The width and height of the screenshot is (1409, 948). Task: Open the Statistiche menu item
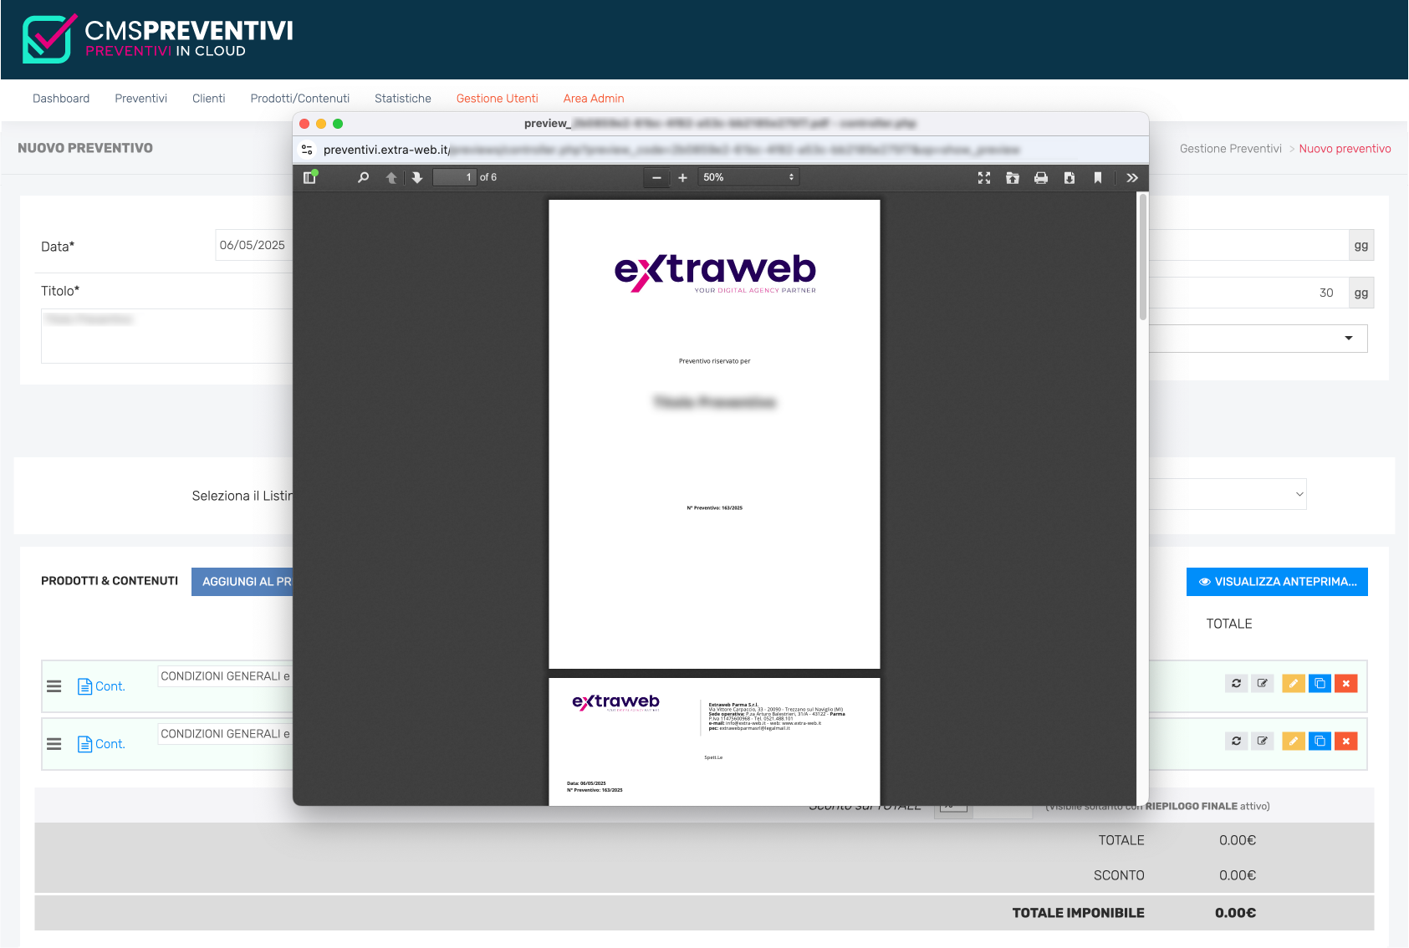tap(402, 99)
